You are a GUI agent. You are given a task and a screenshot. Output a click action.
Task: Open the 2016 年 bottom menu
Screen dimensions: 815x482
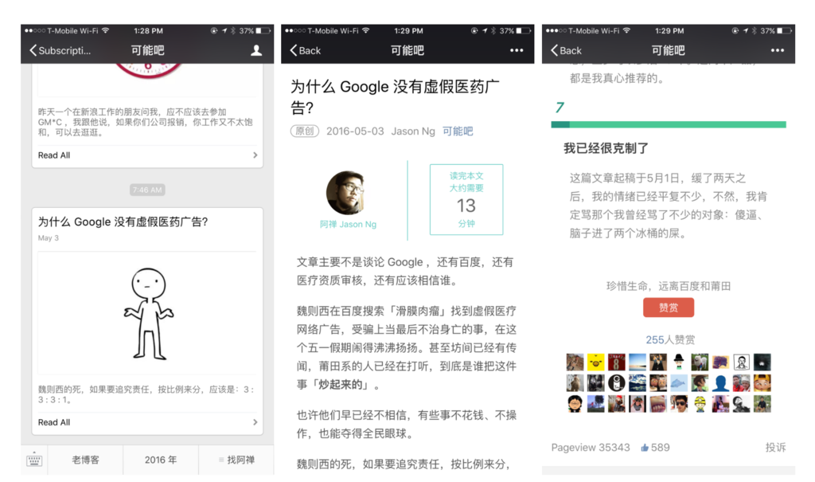click(x=161, y=460)
